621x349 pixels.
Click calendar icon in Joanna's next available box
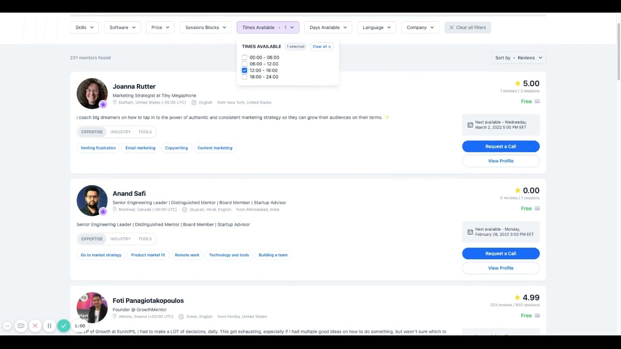[x=470, y=125]
